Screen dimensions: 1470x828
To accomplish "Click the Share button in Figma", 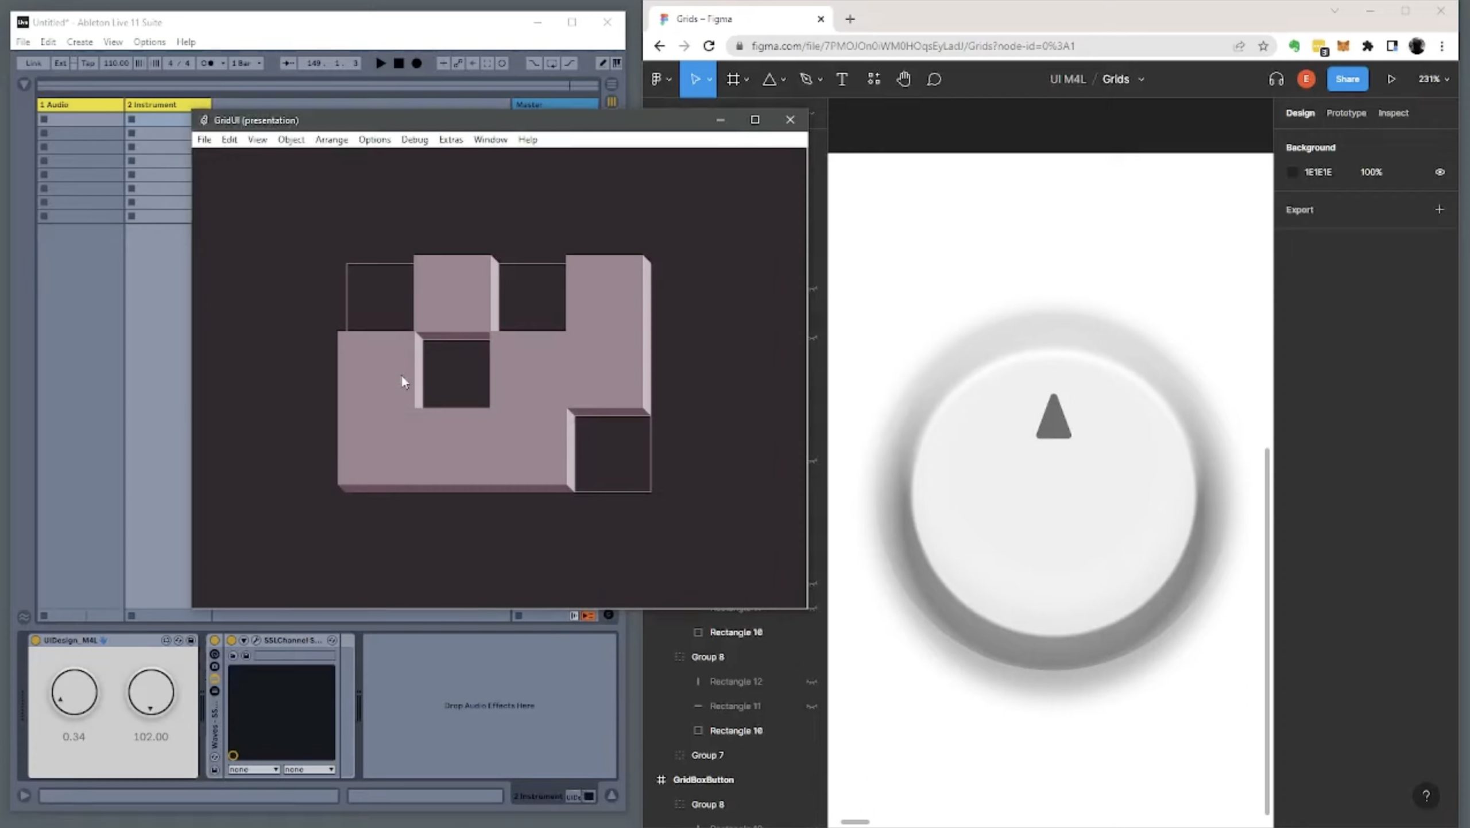I will tap(1347, 79).
